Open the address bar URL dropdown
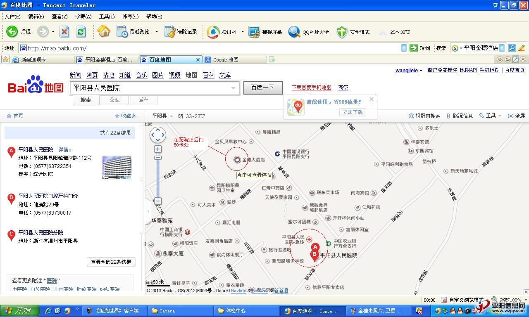 click(x=404, y=48)
